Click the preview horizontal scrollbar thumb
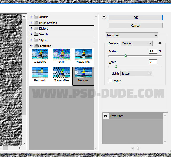This screenshot has width=171, height=157. pos(6,148)
